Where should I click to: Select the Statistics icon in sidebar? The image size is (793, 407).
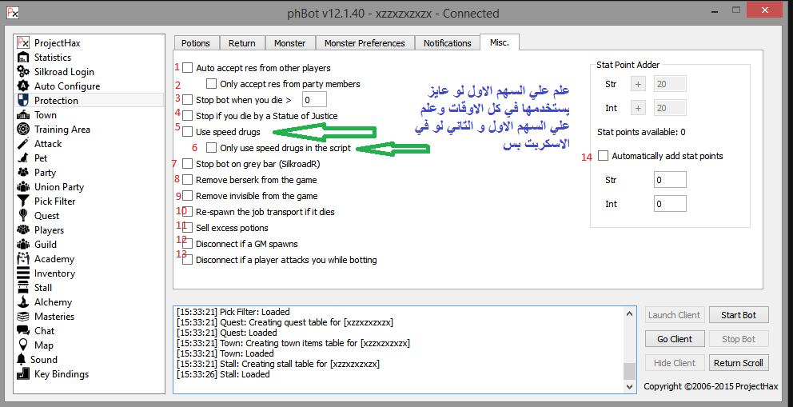(x=23, y=57)
